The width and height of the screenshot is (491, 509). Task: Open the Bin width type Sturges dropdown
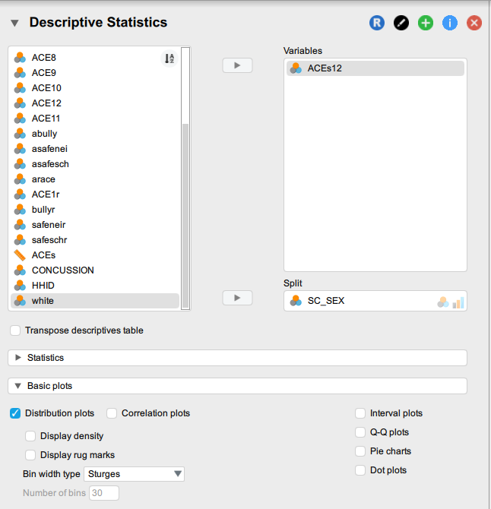point(134,474)
